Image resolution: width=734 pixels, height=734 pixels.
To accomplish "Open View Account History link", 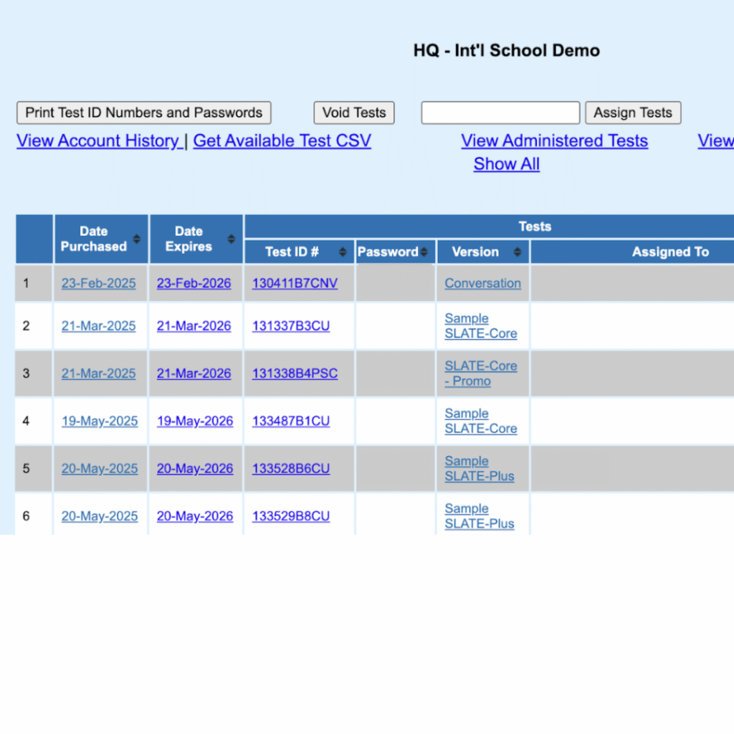I will (x=97, y=141).
